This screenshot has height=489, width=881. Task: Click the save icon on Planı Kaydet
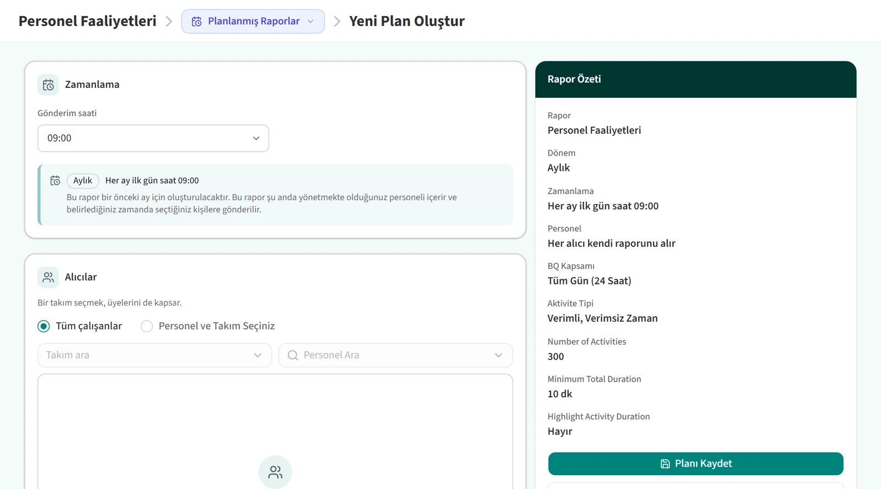[x=665, y=464]
